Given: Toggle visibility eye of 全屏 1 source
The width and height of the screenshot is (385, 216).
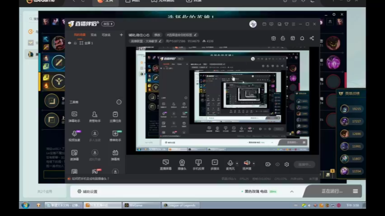Looking at the screenshot, I should click(x=69, y=43).
